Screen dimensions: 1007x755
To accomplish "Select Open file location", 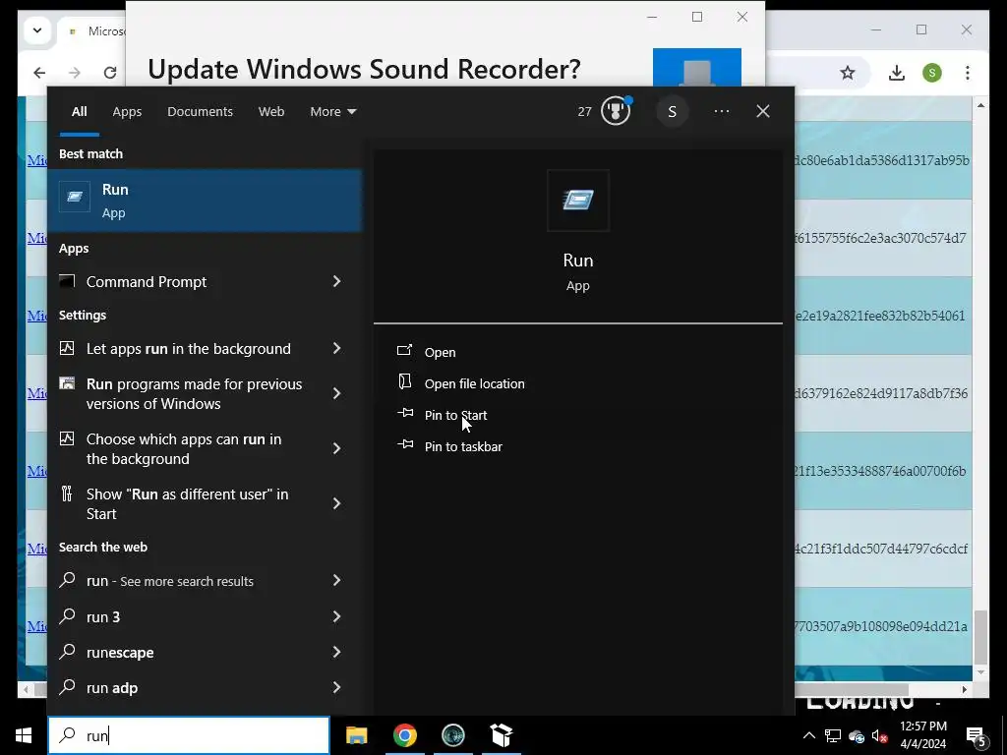I will [x=475, y=384].
